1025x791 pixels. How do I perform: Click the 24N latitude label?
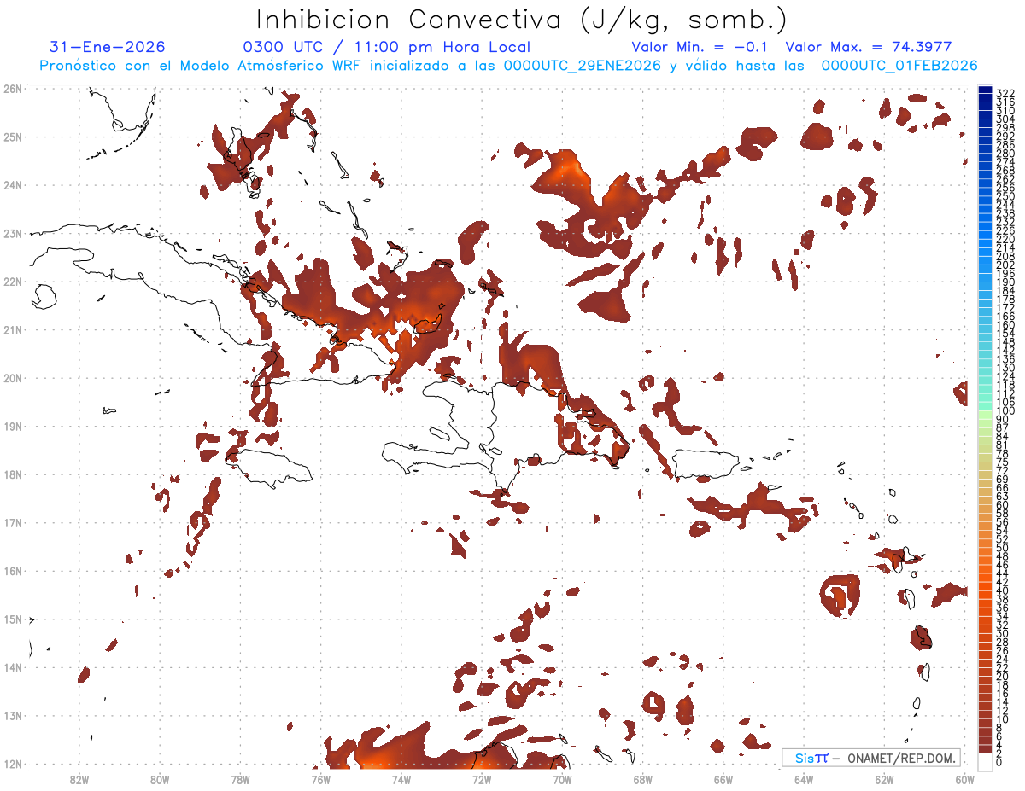[13, 185]
